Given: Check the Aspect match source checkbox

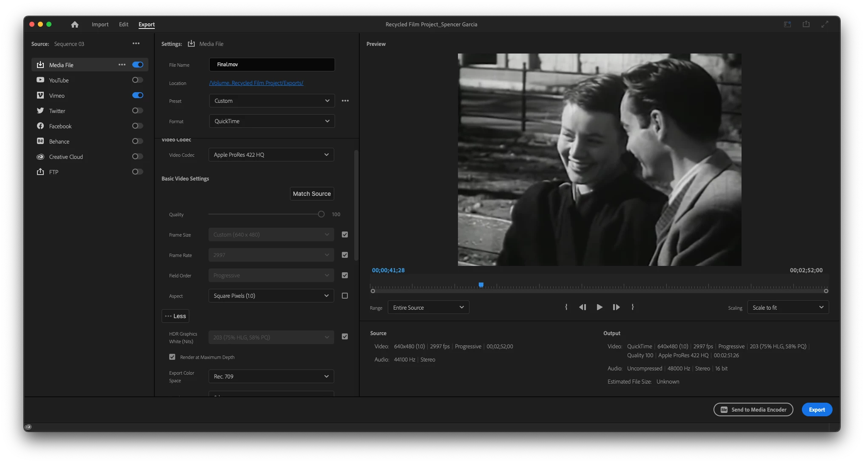Looking at the screenshot, I should coord(345,296).
